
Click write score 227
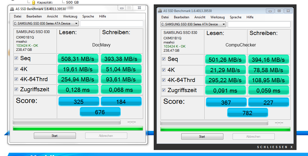click(x=268, y=102)
